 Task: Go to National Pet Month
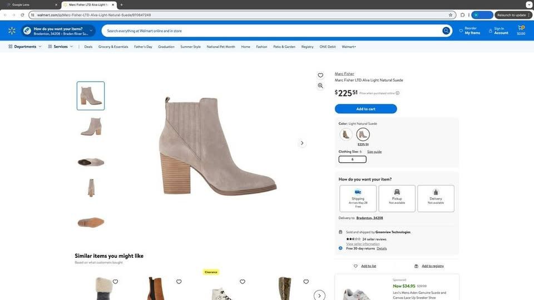(x=221, y=47)
